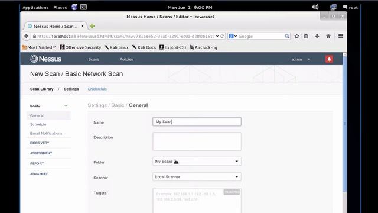Expand the ADVANCED section
Screen dimensions: 378x213
(40, 174)
